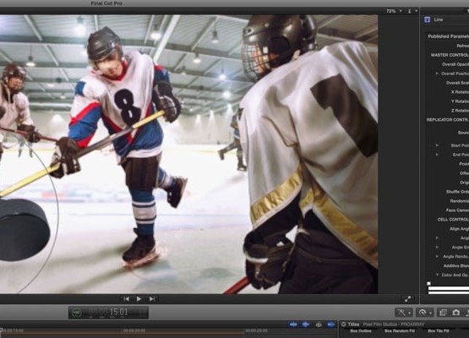The height and width of the screenshot is (338, 469).
Task: Jump to the next edit point
Action: pos(152,299)
